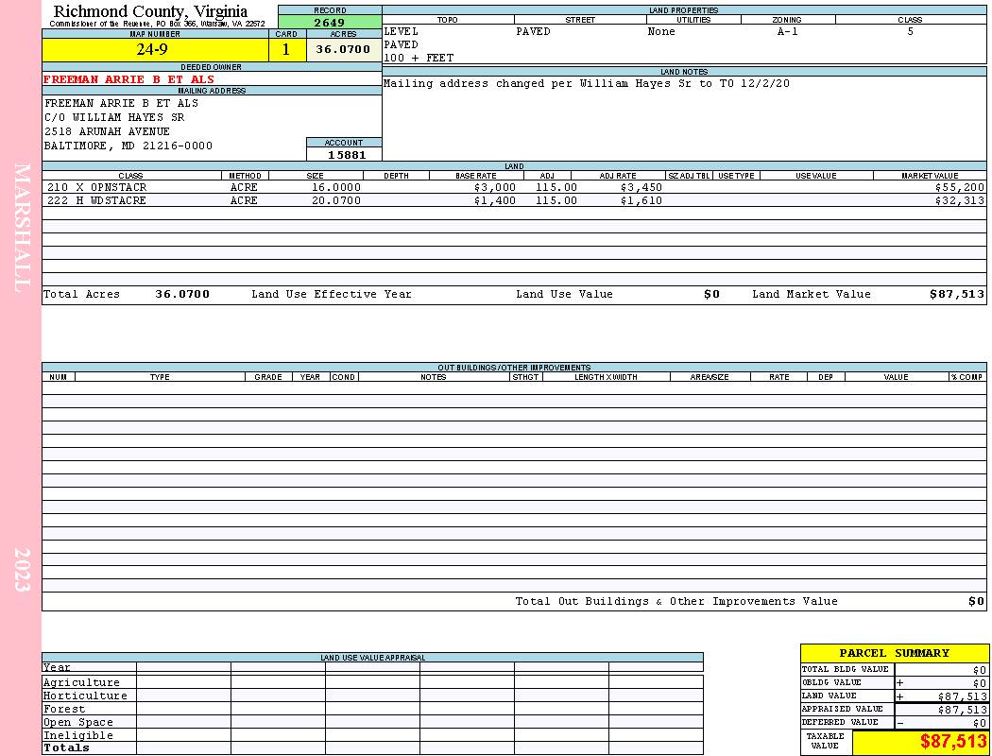Viewport: 992px width, 756px height.
Task: Click zoning value A-1
Action: pyautogui.click(x=788, y=31)
